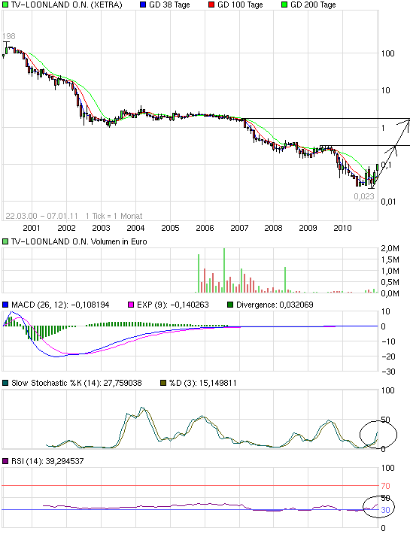Select the TV-LOONLAND O.N. (XETRA) title text
The width and height of the screenshot is (410, 534).
click(66, 5)
